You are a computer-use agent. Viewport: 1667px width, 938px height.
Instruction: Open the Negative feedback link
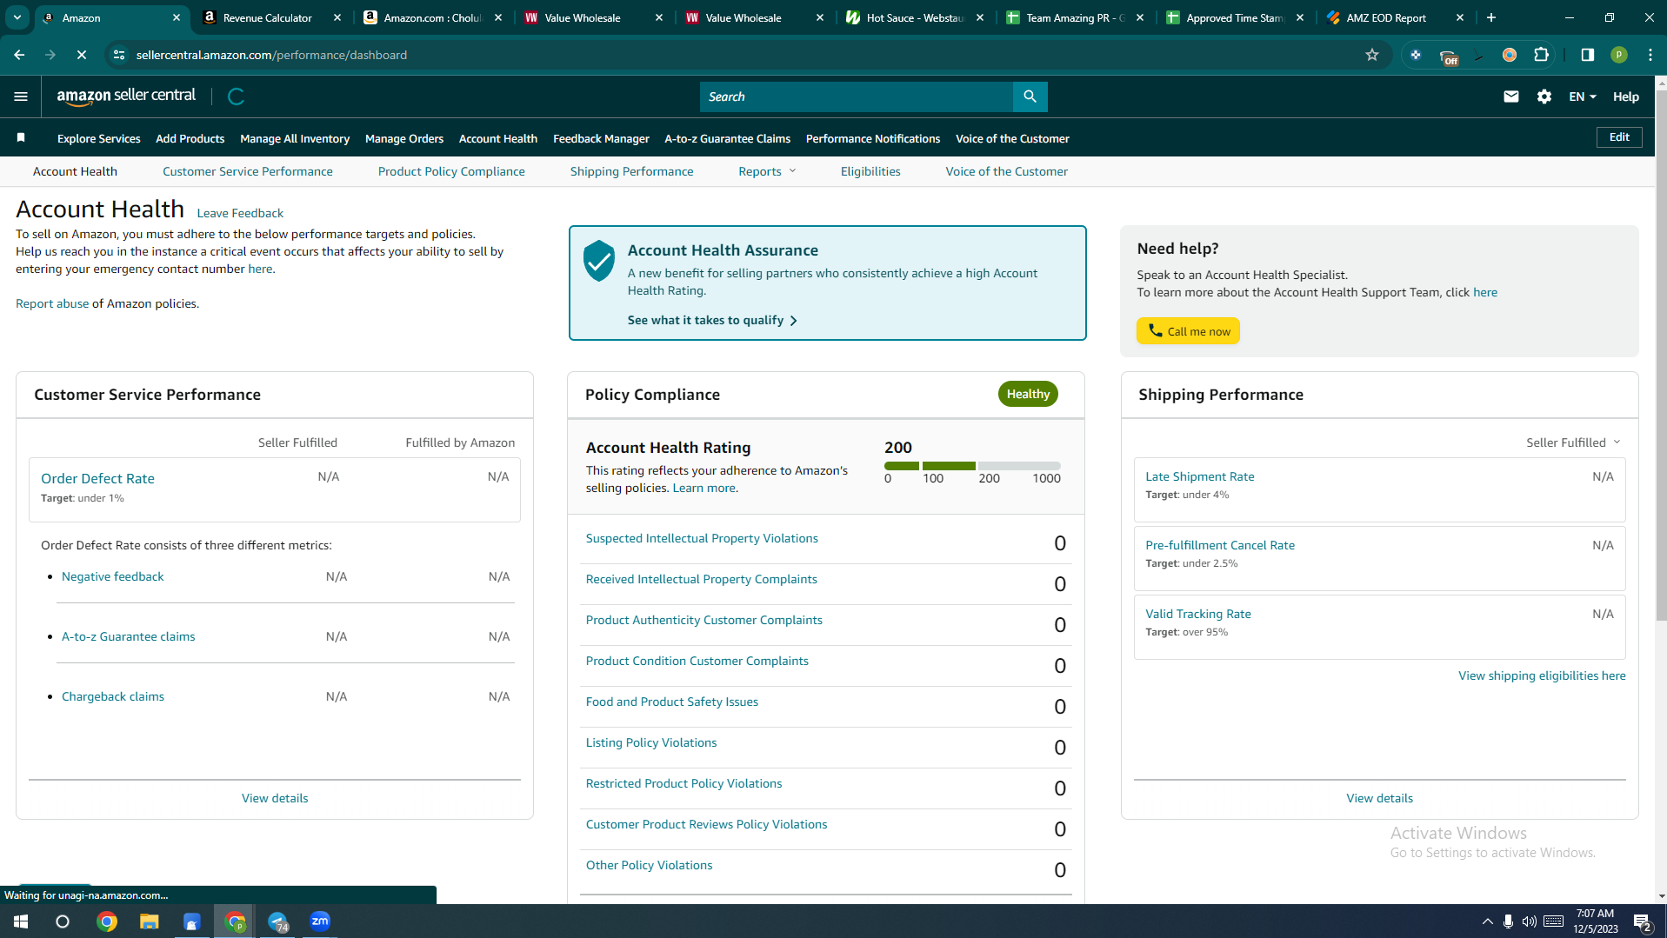click(112, 576)
